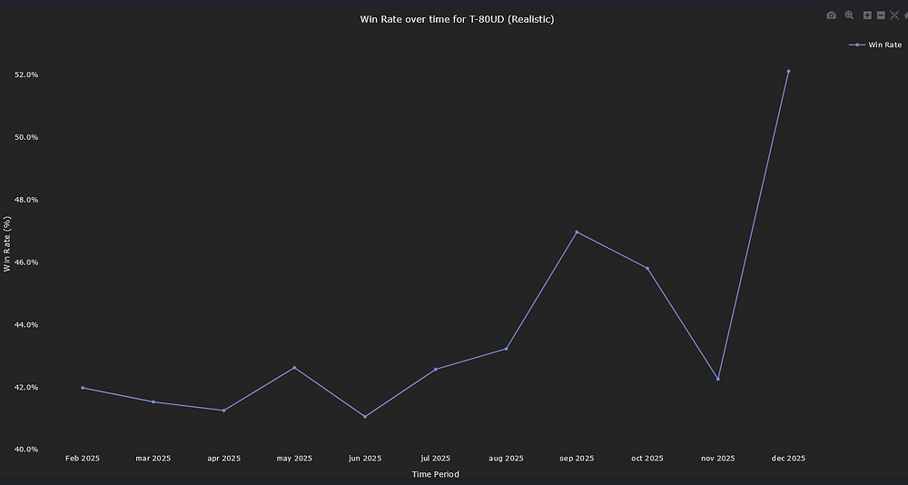Click the oct 2025 data point

pos(647,269)
